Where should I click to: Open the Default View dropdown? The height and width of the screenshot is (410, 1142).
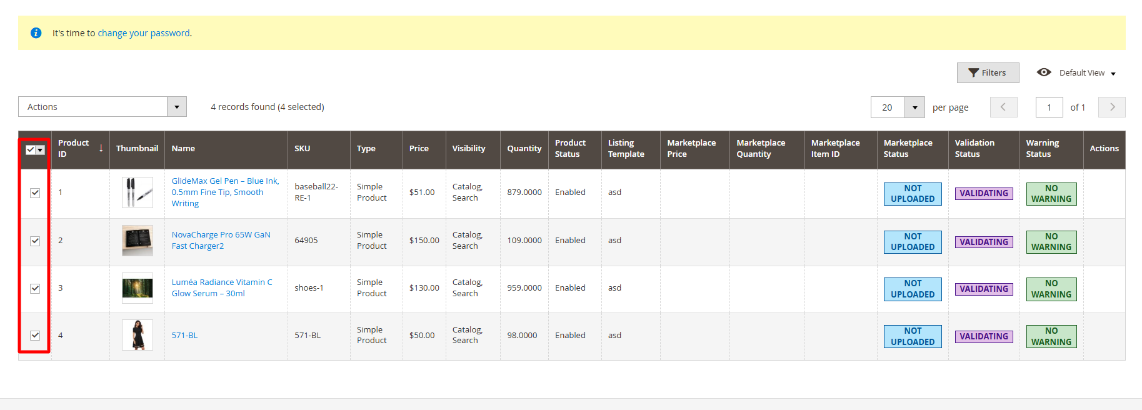(1087, 73)
